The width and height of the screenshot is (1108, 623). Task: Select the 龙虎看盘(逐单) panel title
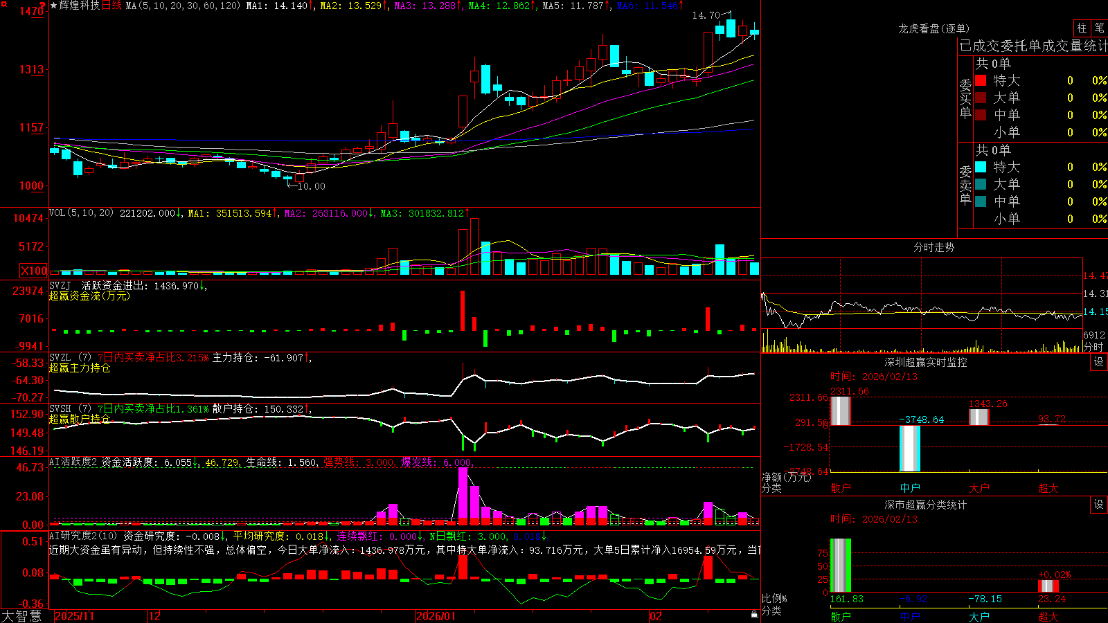coord(933,28)
